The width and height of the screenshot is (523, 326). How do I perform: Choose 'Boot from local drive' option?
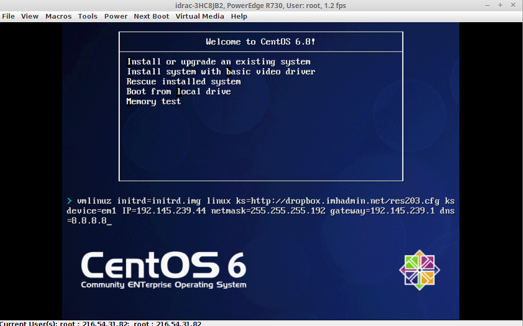pos(178,91)
